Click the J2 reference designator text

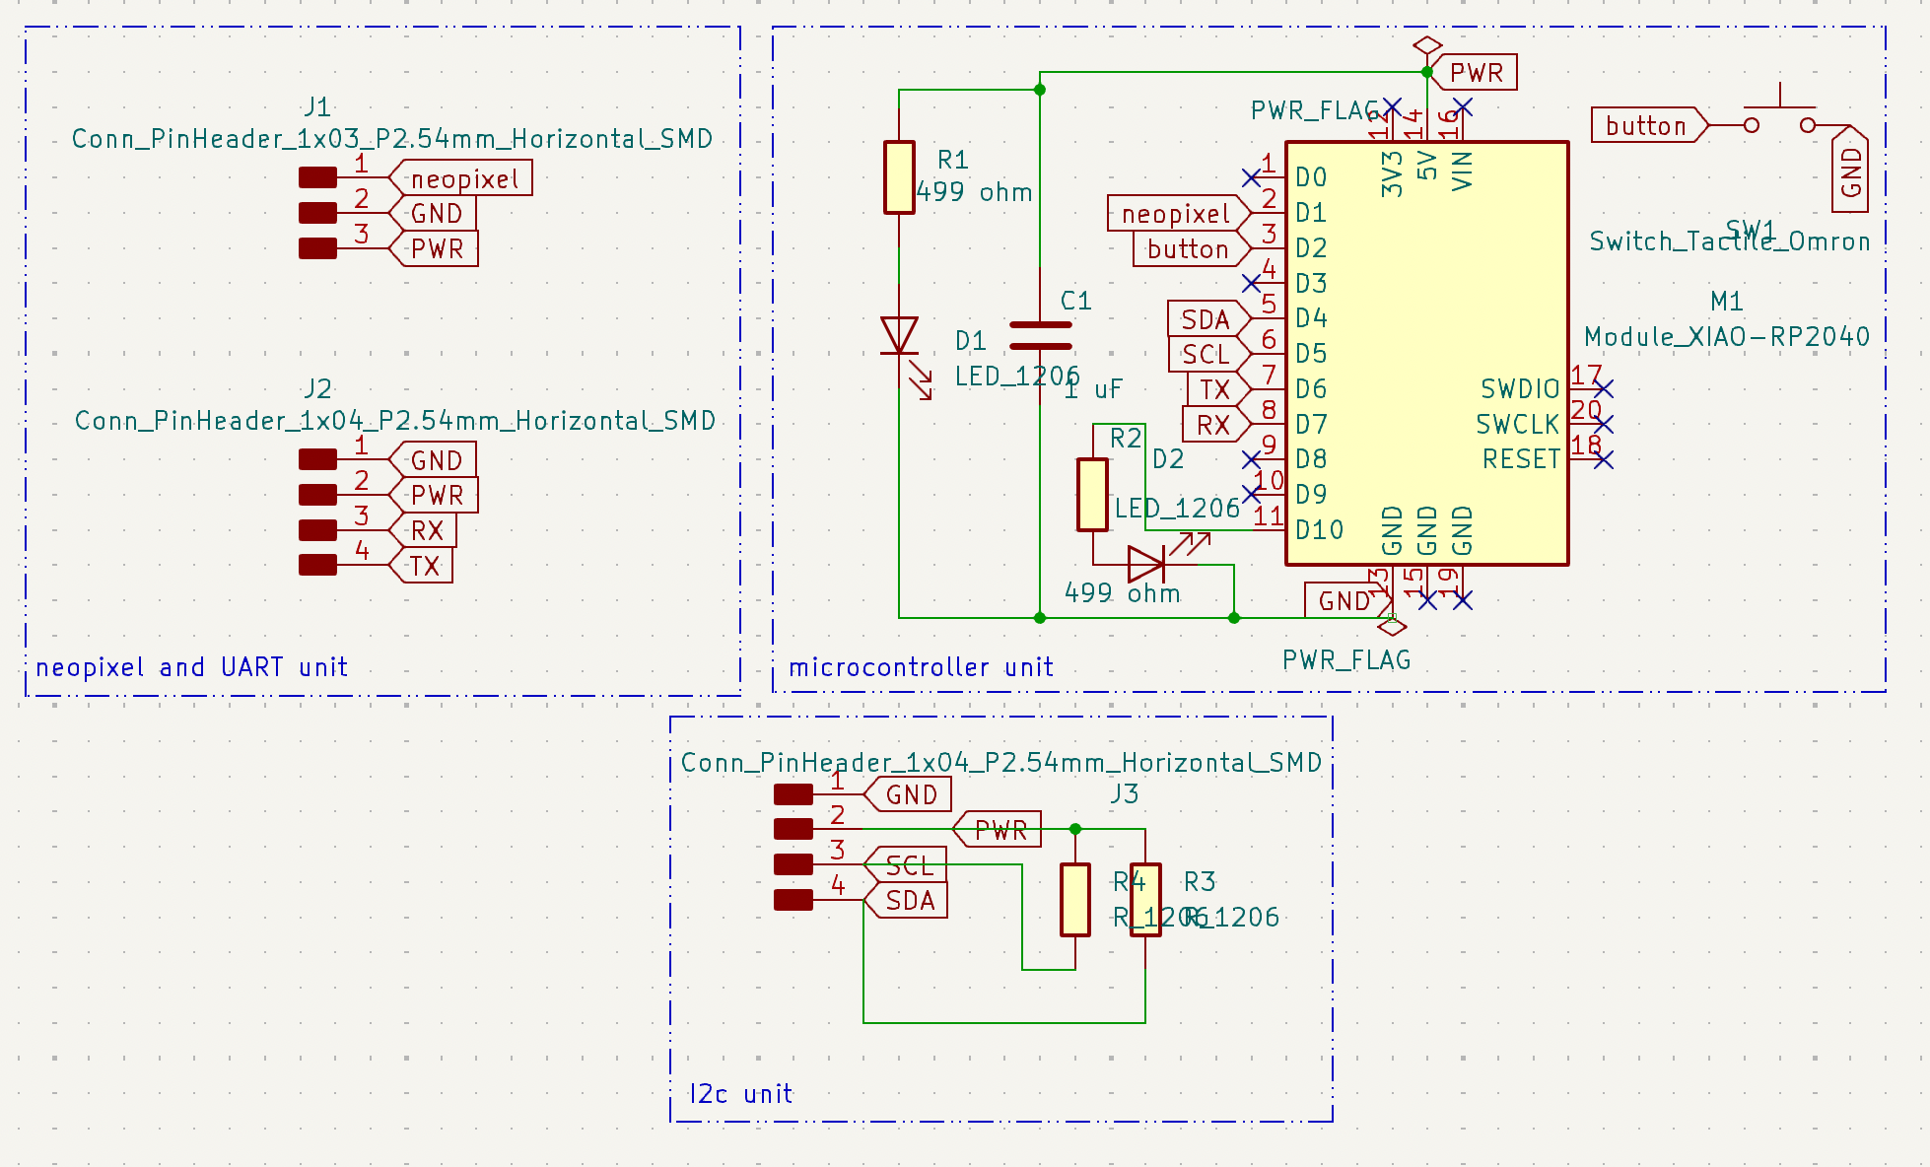point(317,388)
